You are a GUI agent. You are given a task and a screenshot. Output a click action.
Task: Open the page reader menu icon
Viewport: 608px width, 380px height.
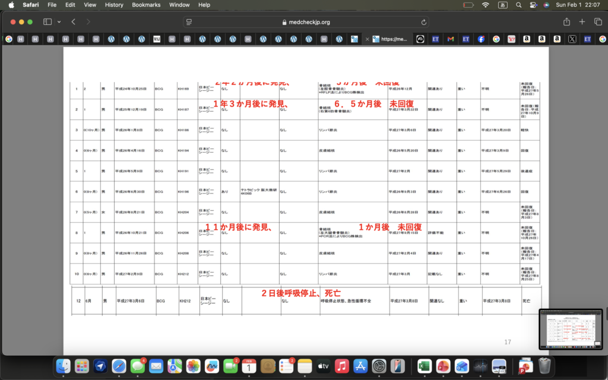pos(189,22)
